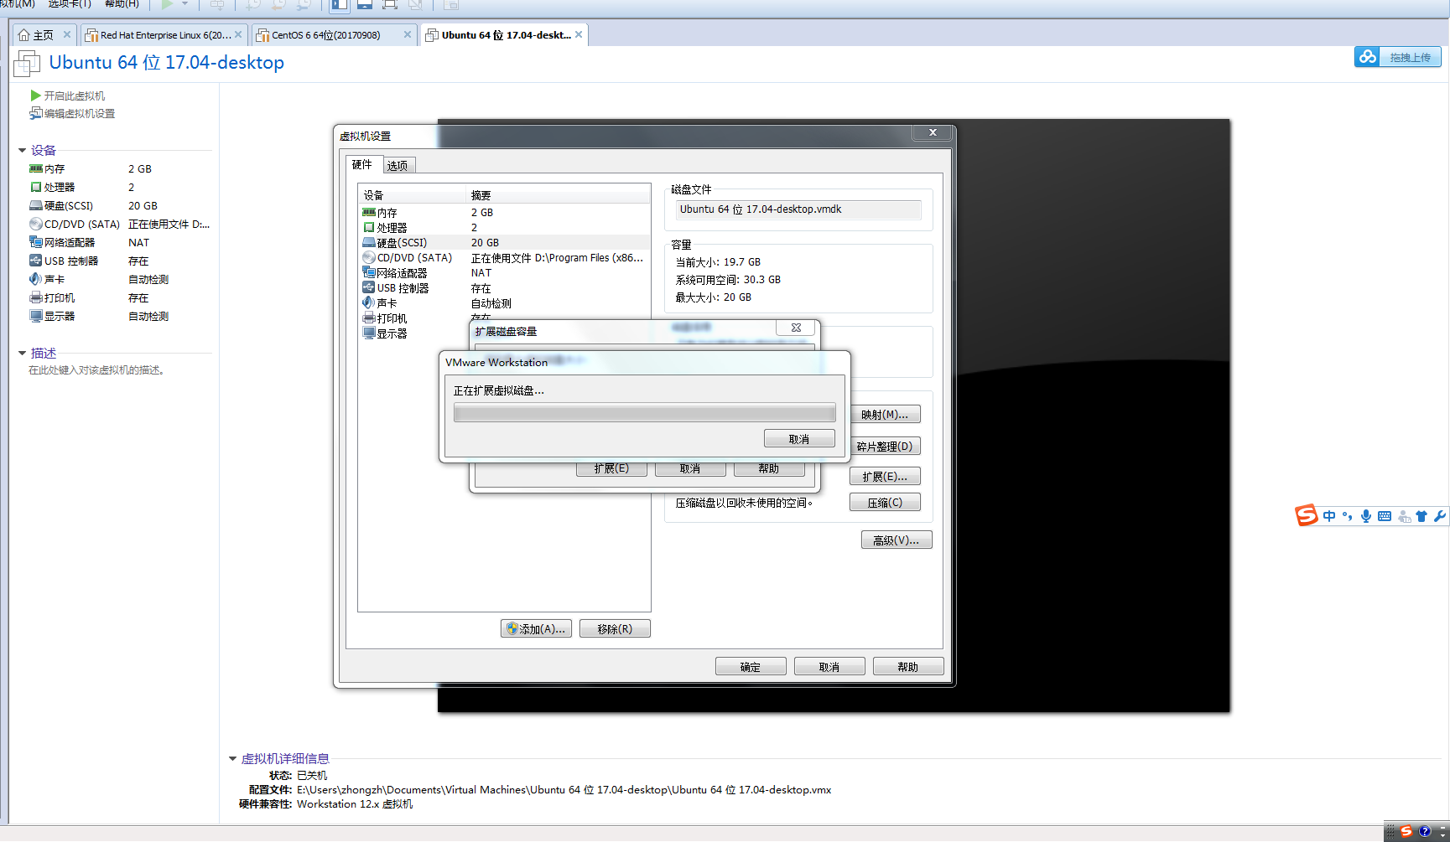Switch to the 硬件 tab in settings dialog
The width and height of the screenshot is (1450, 842).
pos(362,164)
